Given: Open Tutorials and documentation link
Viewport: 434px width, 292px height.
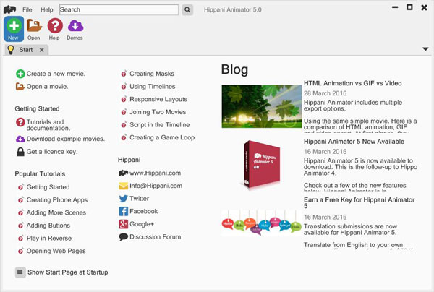Looking at the screenshot, I should coord(48,125).
